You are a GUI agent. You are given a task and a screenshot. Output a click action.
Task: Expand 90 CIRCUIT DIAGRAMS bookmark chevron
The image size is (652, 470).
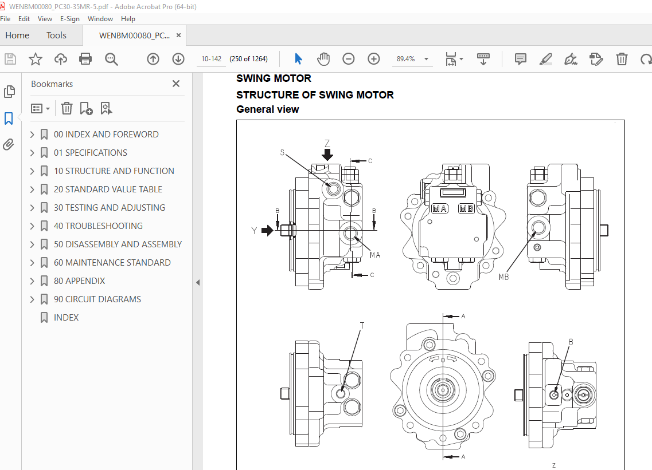(32, 299)
